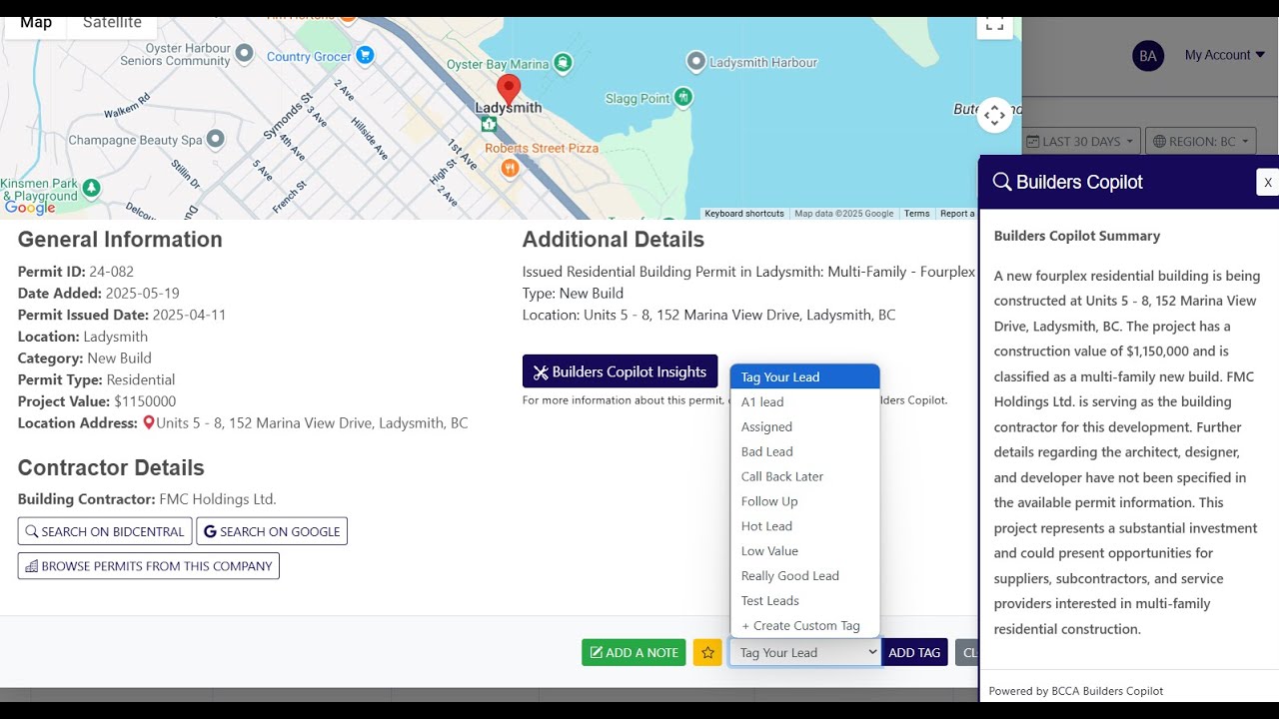The width and height of the screenshot is (1279, 719).
Task: Open map Keyboard shortcuts link
Action: click(x=744, y=214)
